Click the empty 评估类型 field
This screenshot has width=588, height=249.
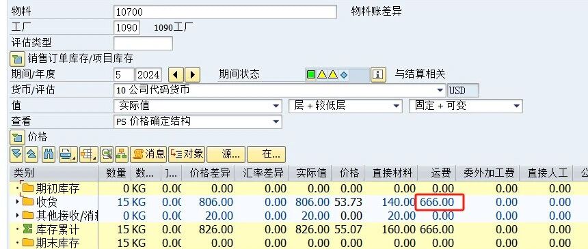click(144, 44)
